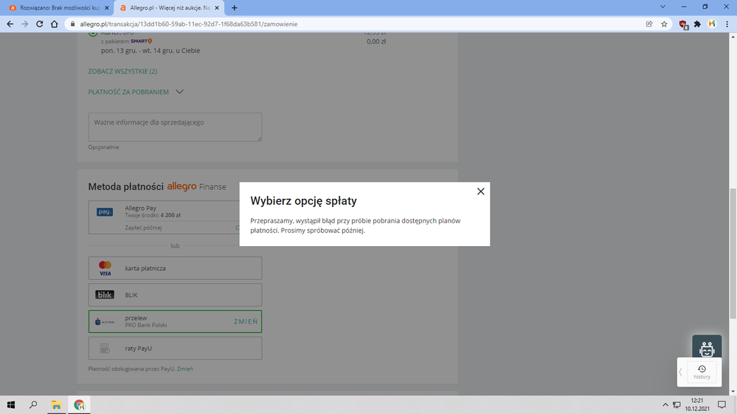Collapse the history side panel arrow
Viewport: 737px width, 414px height.
click(x=681, y=372)
